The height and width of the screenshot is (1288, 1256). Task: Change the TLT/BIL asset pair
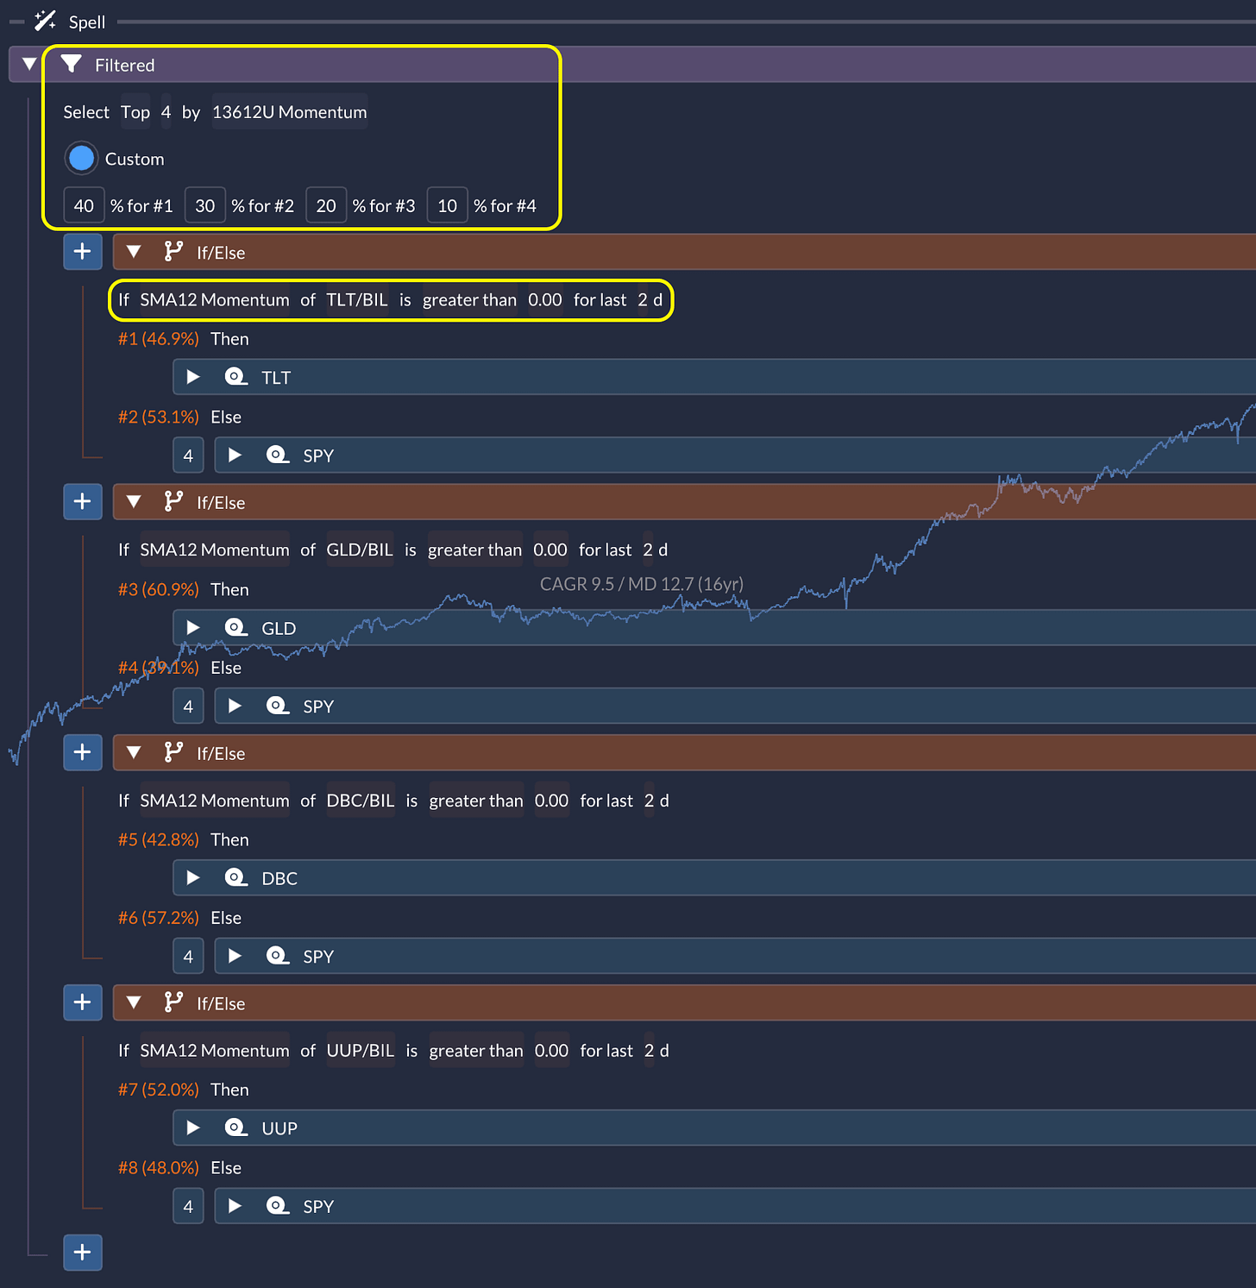click(x=357, y=300)
